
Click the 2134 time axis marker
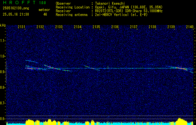(x=78, y=27)
